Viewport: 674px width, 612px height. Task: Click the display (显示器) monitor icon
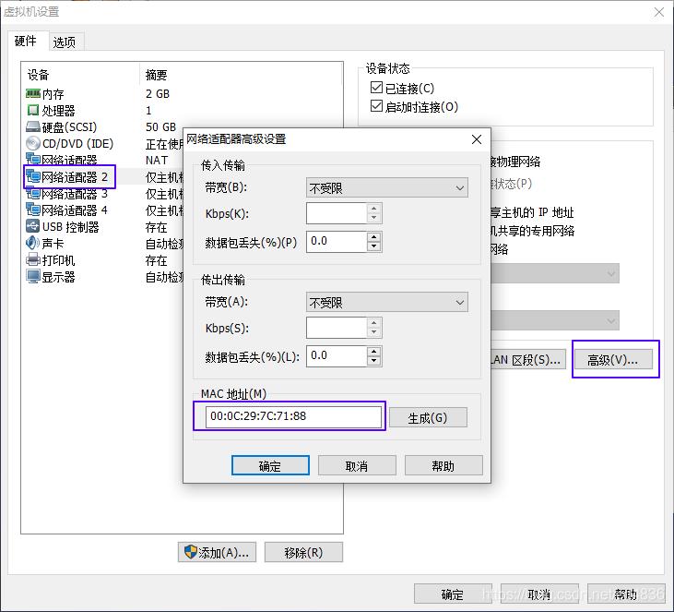coord(32,276)
